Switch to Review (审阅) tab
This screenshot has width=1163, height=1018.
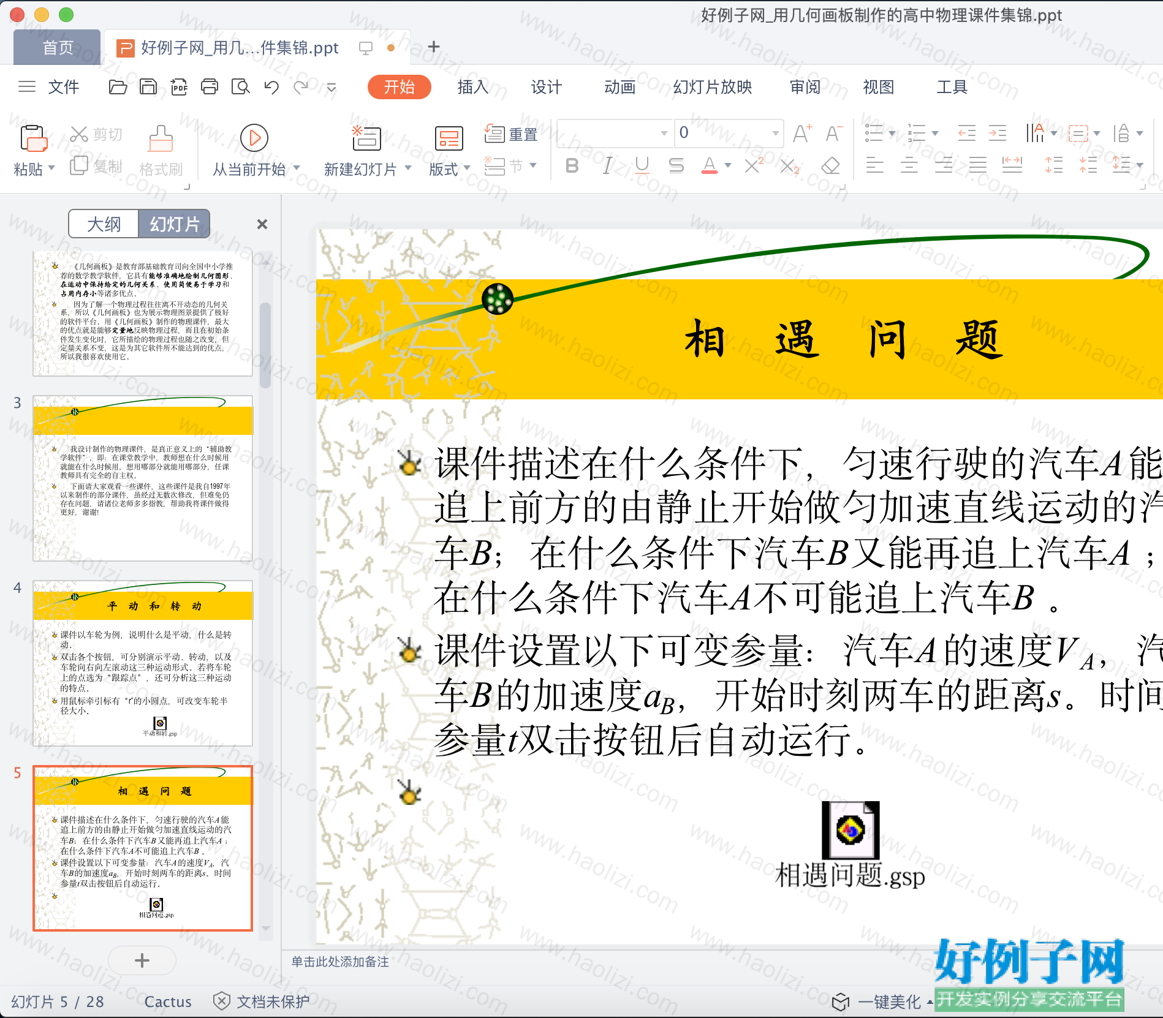[x=805, y=87]
